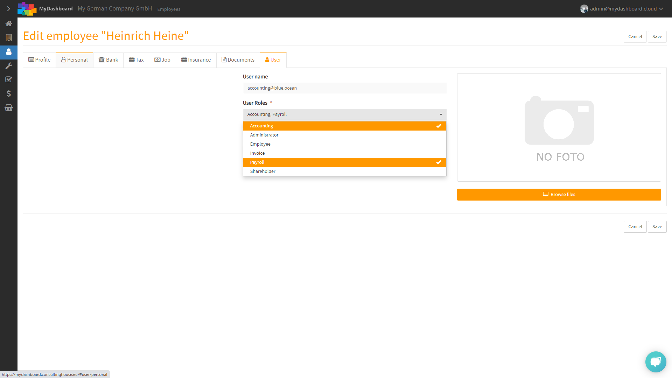Open the Employees breadcrumb link
Image resolution: width=672 pixels, height=378 pixels.
click(169, 9)
